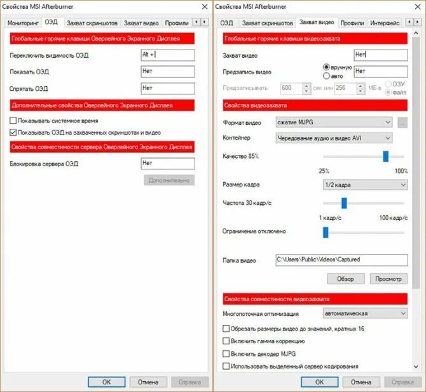
Task: Open Захват скриншотов tab in right window
Action: [x=267, y=23]
